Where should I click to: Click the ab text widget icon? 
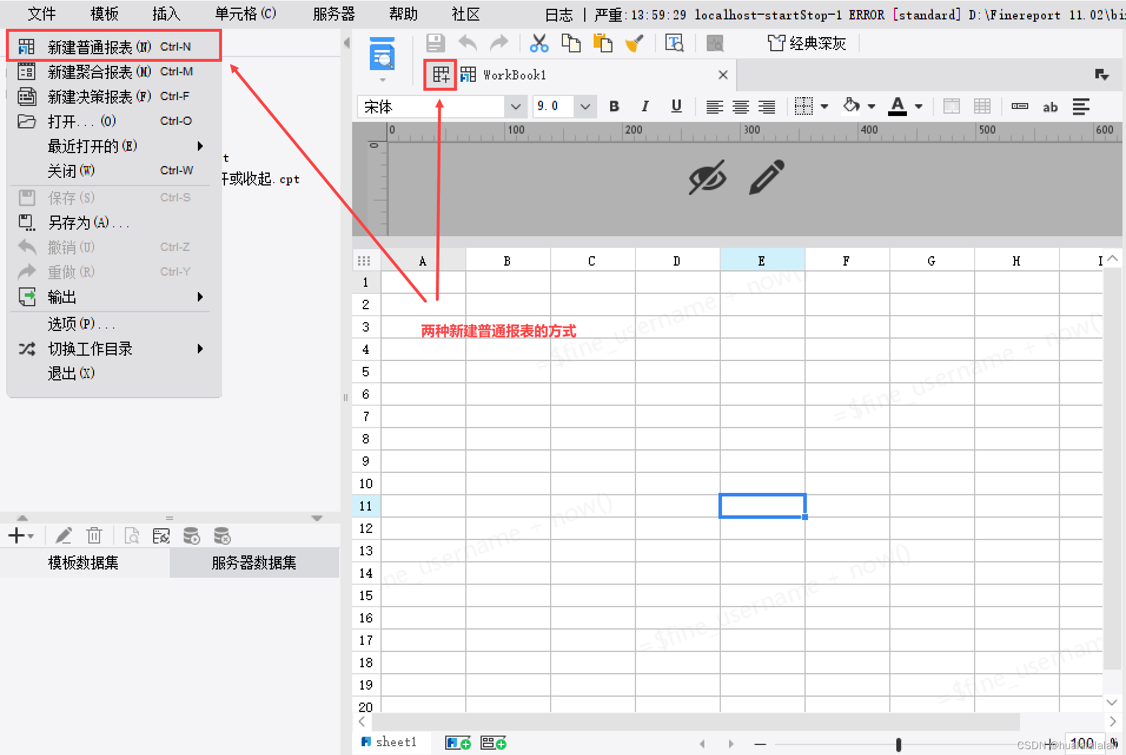click(x=1050, y=107)
